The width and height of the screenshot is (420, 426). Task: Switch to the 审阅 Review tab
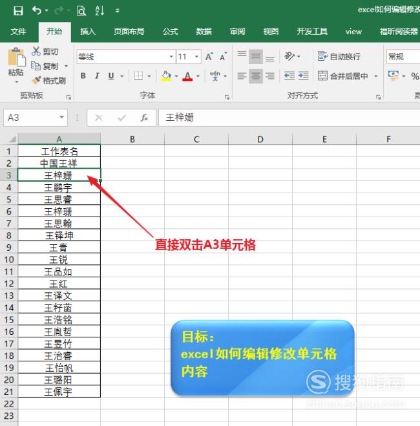(238, 32)
